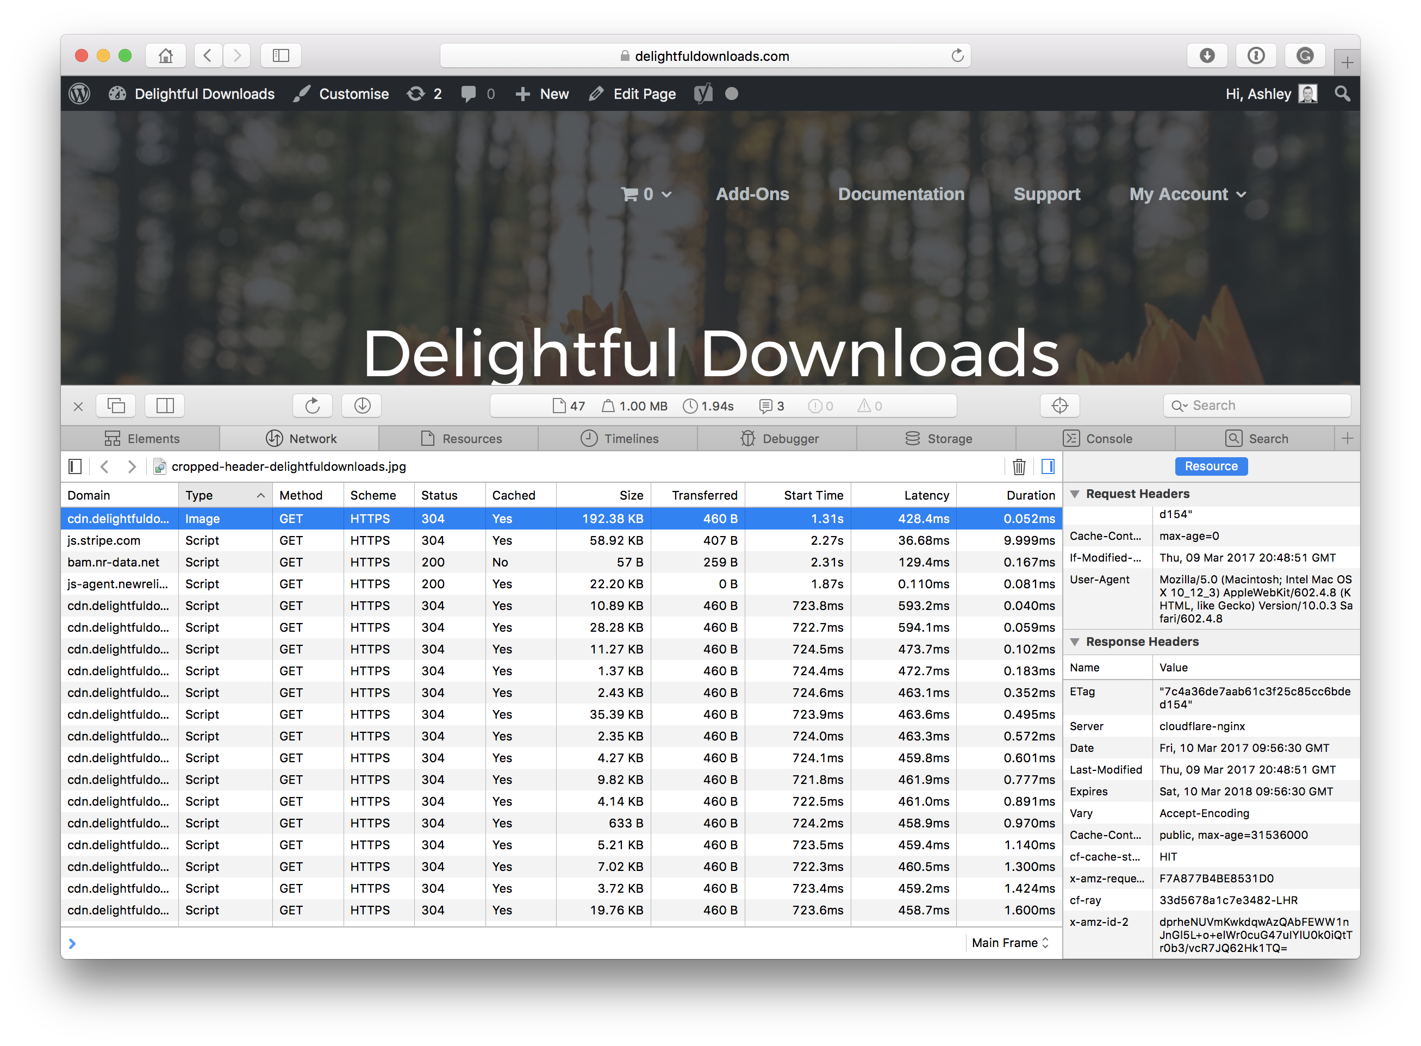This screenshot has height=1046, width=1421.
Task: Toggle details sidebar icon right
Action: pos(1048,466)
